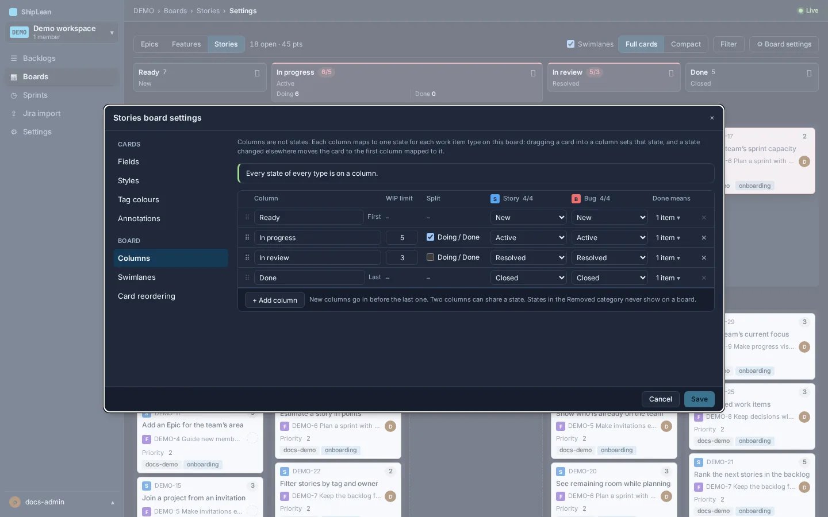
Task: Toggle the Swimlanes checkbox
Action: coord(570,44)
